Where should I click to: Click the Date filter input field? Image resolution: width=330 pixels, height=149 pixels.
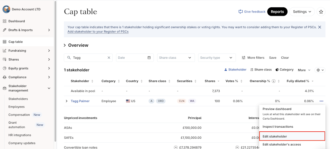[131, 58]
